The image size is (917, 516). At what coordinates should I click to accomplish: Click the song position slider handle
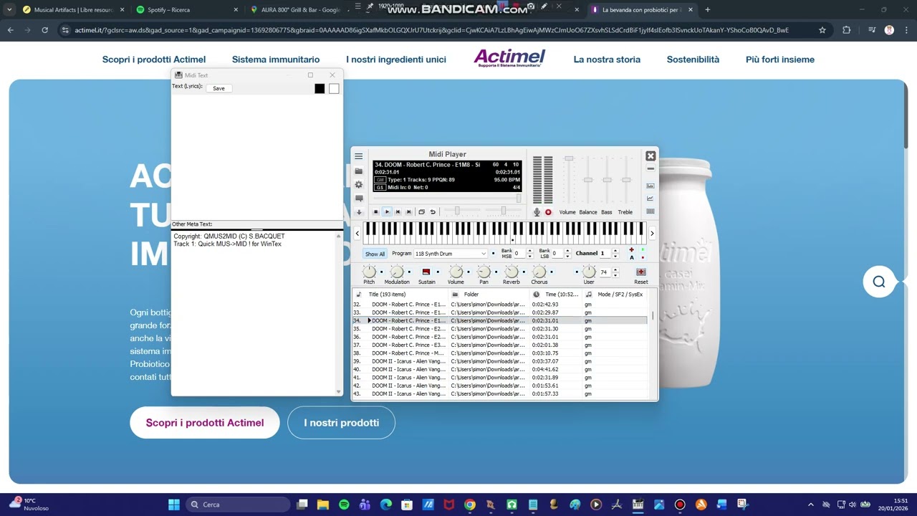(519, 199)
